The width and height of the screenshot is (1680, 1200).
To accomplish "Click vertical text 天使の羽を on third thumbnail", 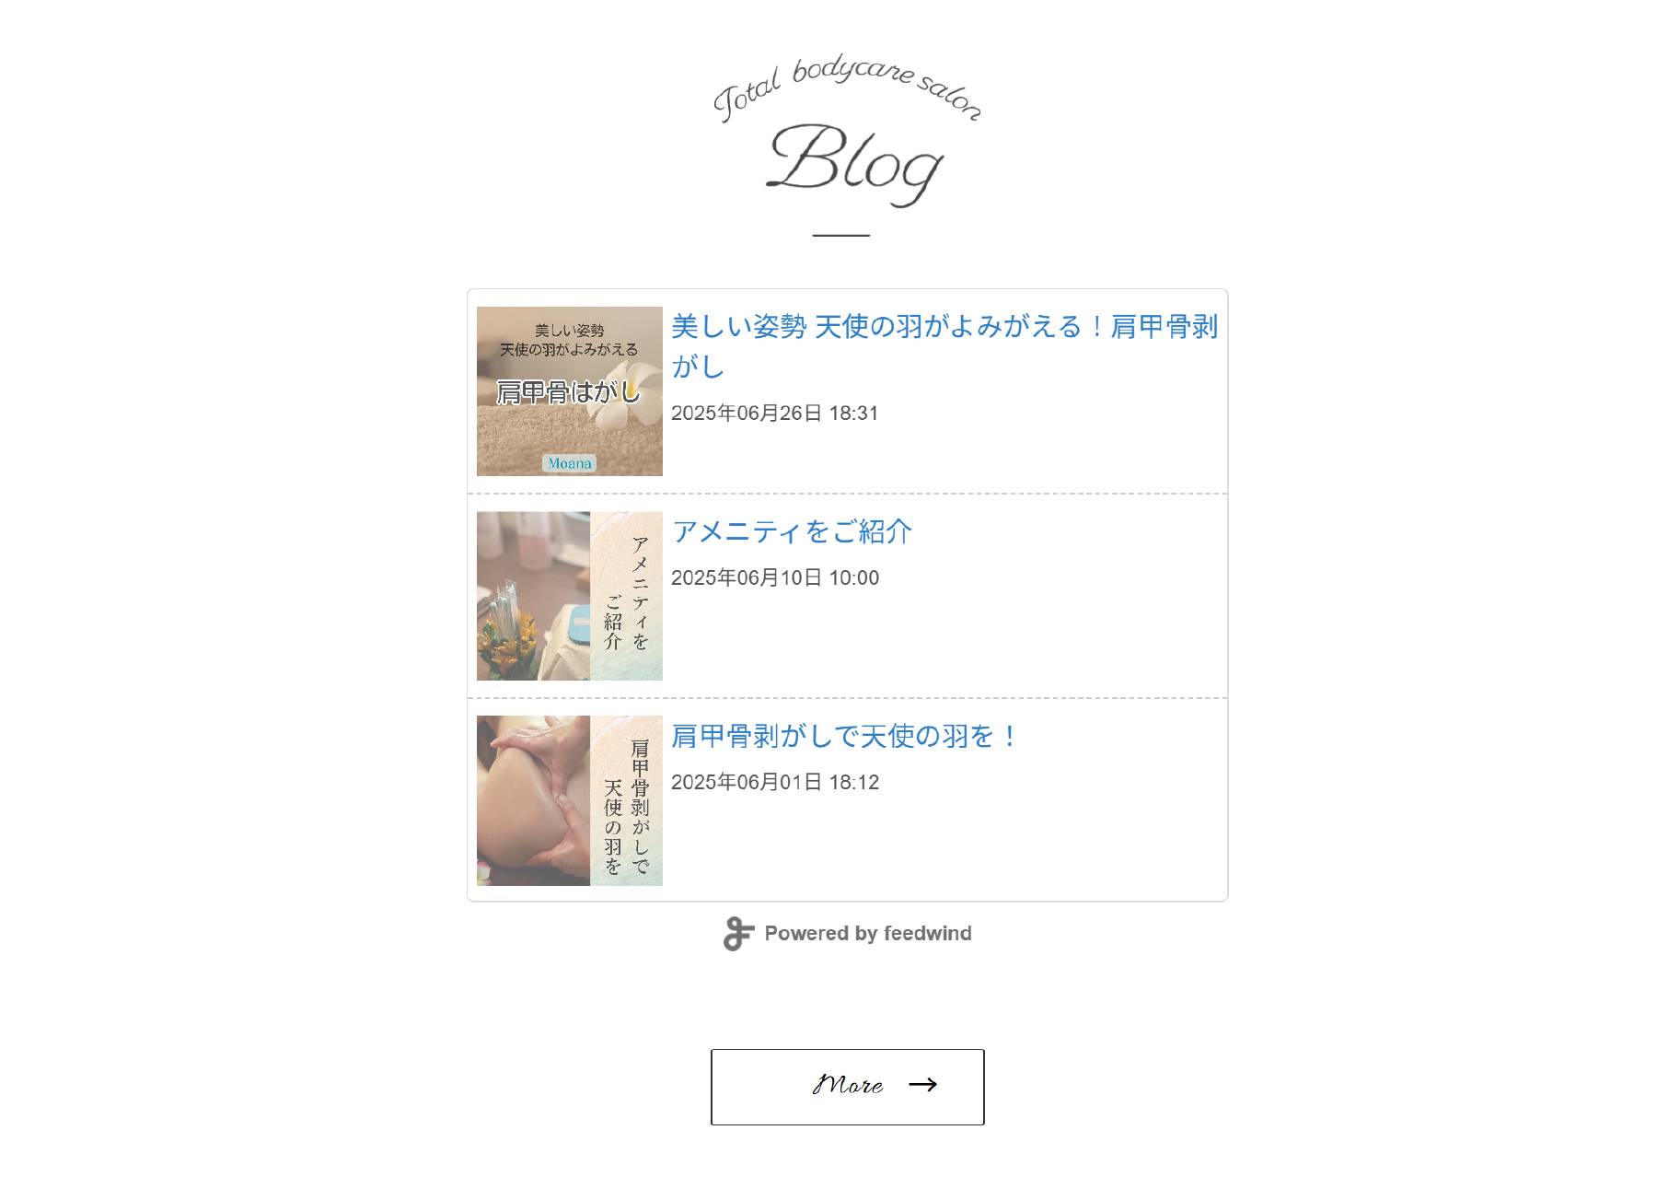I will pyautogui.click(x=613, y=826).
